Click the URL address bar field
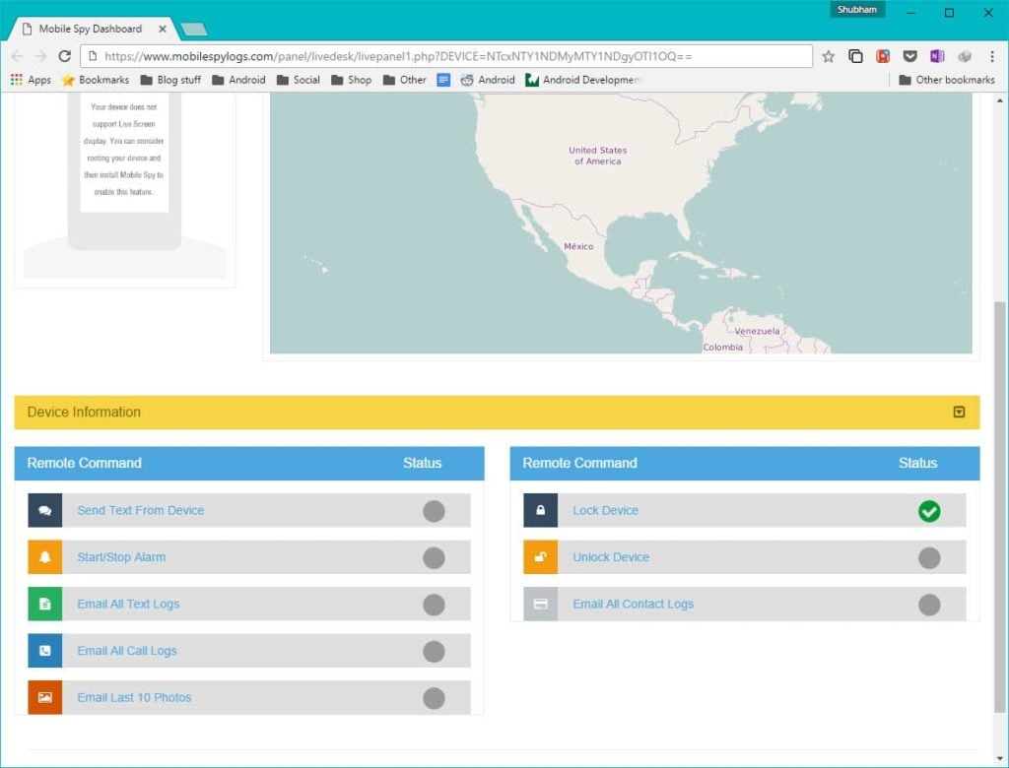The image size is (1009, 768). pos(446,56)
